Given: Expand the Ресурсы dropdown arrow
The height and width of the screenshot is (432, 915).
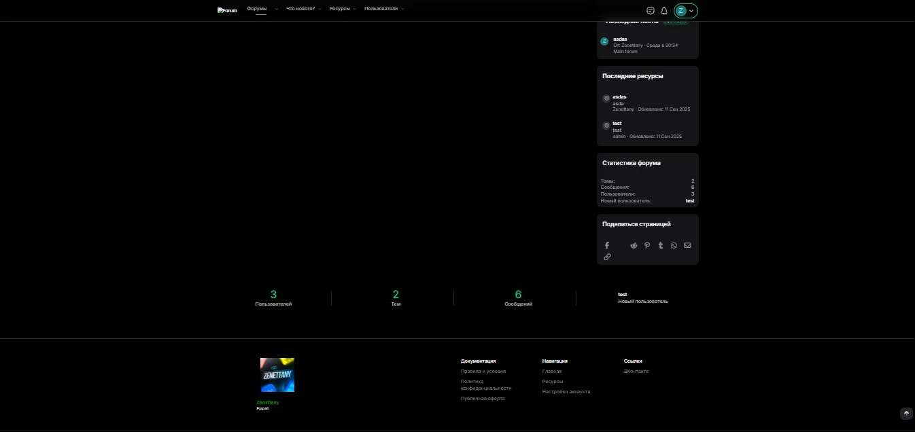Looking at the screenshot, I should [x=355, y=10].
